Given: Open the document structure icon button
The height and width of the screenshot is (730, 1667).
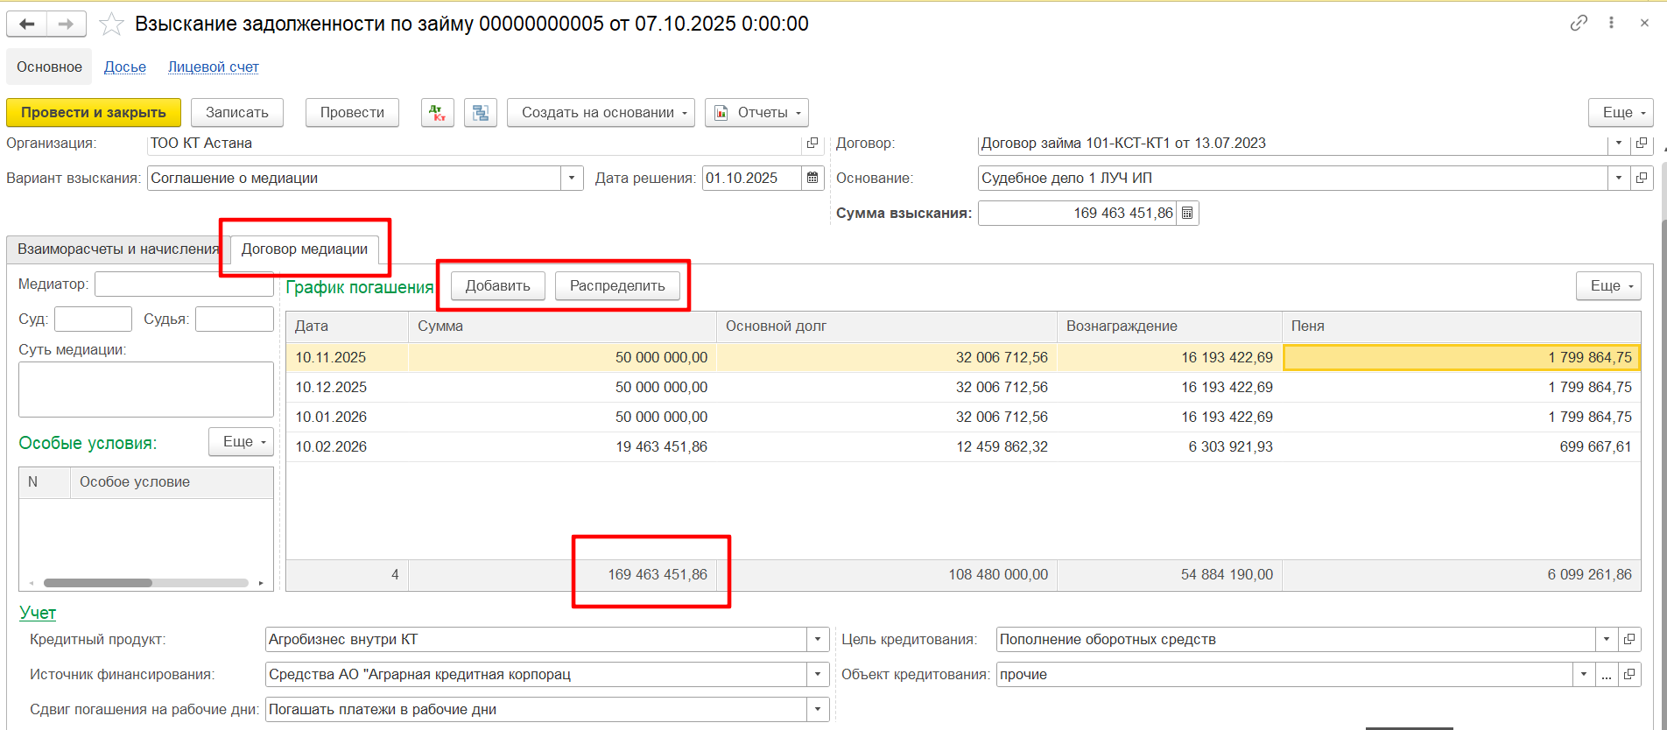Looking at the screenshot, I should 481,112.
